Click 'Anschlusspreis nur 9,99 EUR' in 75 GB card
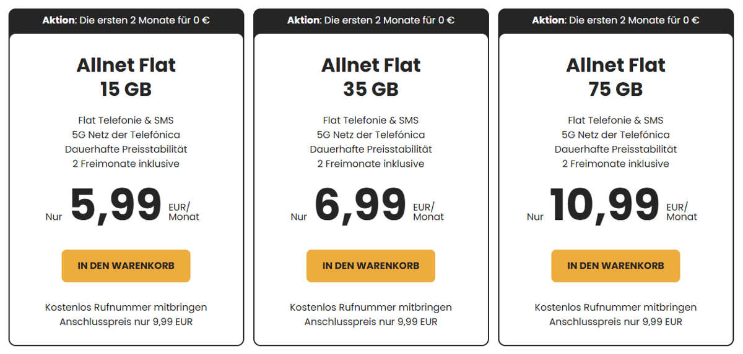This screenshot has height=354, width=743. click(x=616, y=322)
